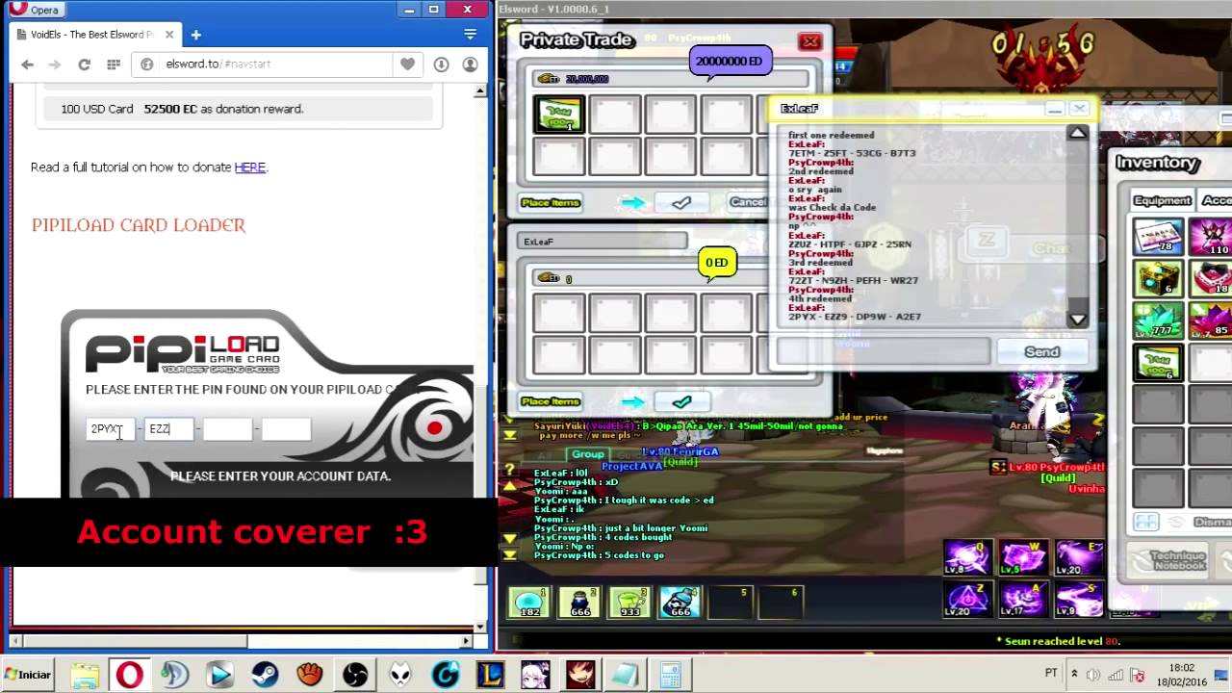Open League of Legends taskbar icon
Image resolution: width=1232 pixels, height=693 pixels.
pyautogui.click(x=491, y=675)
